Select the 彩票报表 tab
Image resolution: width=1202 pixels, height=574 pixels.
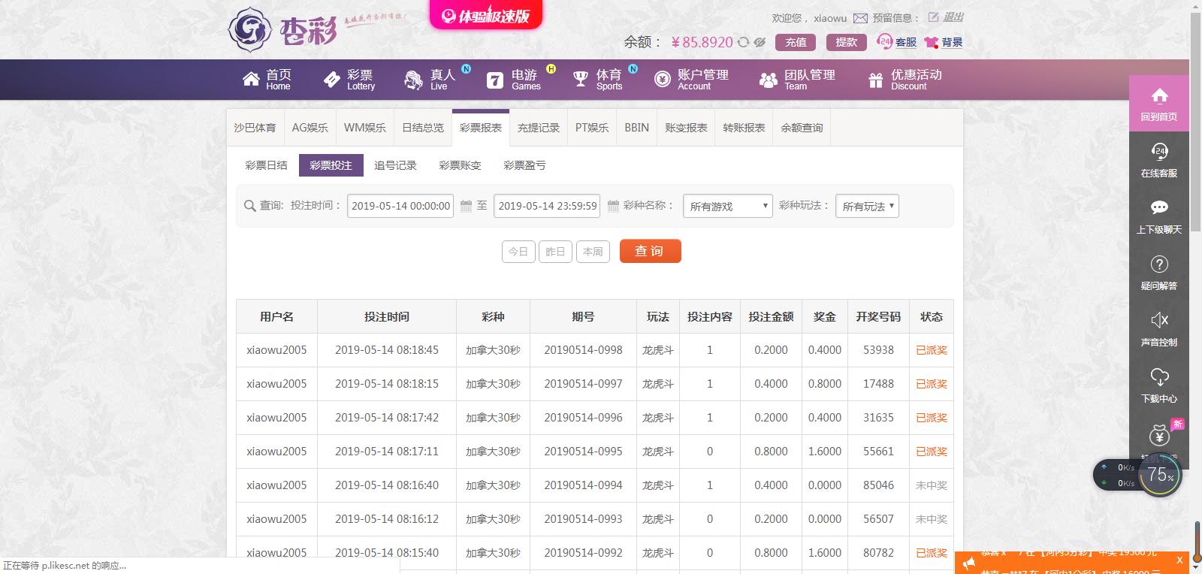point(480,128)
